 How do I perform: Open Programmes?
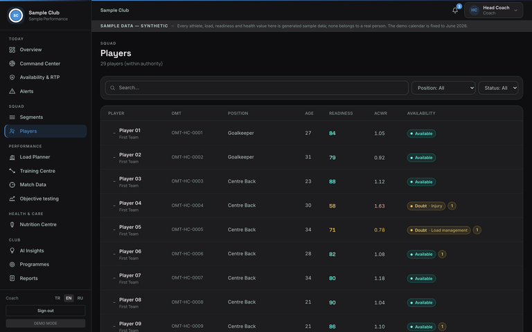tap(46, 264)
